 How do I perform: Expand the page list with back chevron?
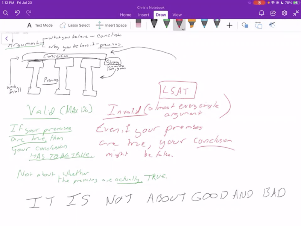coord(7,39)
